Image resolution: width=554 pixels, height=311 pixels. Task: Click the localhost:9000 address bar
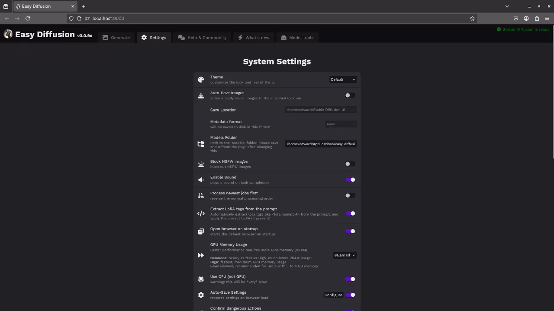click(x=272, y=18)
